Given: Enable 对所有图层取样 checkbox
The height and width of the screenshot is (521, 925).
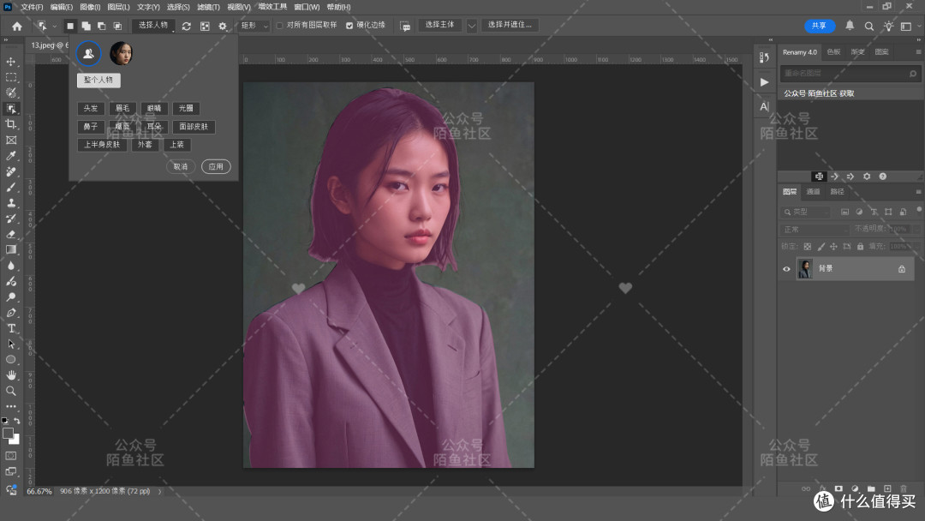Looking at the screenshot, I should pyautogui.click(x=279, y=26).
